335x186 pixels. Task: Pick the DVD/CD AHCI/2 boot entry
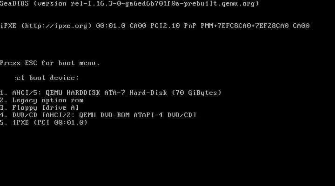[98, 115]
